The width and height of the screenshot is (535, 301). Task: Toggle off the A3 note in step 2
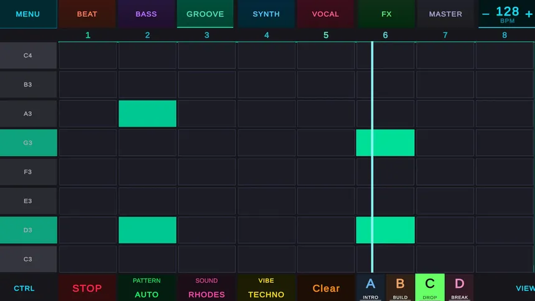point(147,114)
